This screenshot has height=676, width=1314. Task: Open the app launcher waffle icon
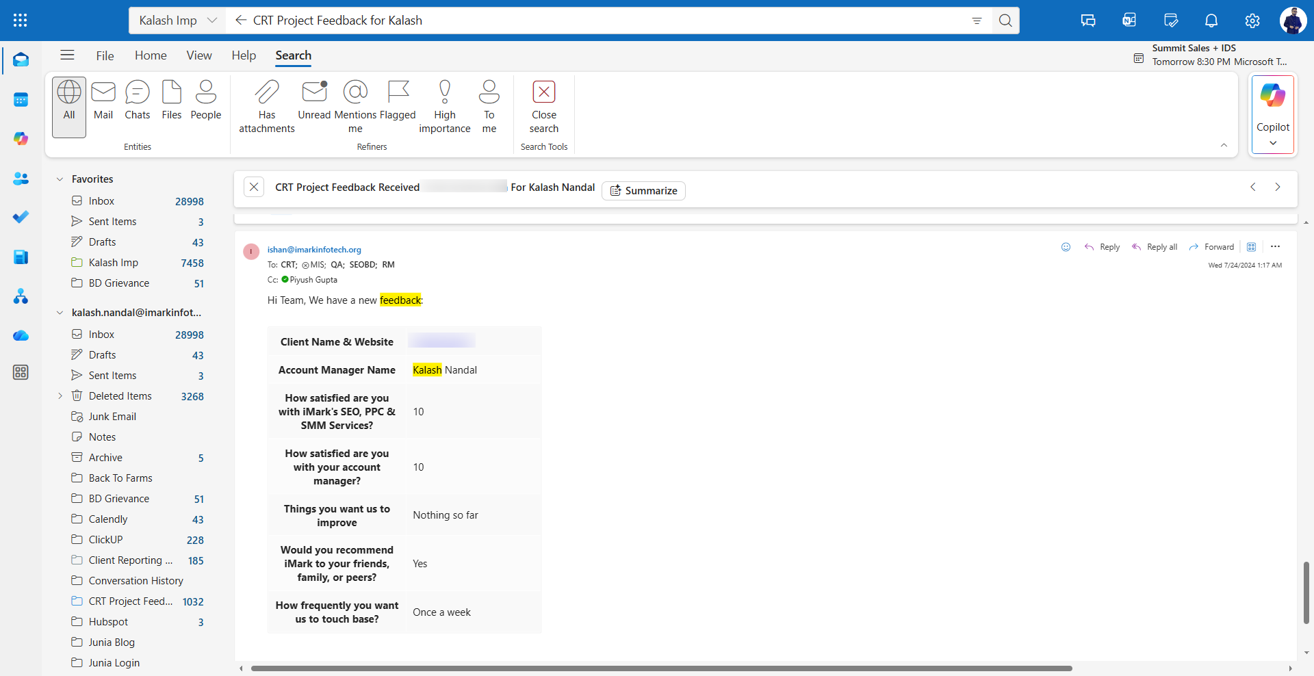coord(21,21)
